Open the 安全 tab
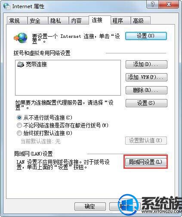The height and width of the screenshot is (217, 182). 37,21
